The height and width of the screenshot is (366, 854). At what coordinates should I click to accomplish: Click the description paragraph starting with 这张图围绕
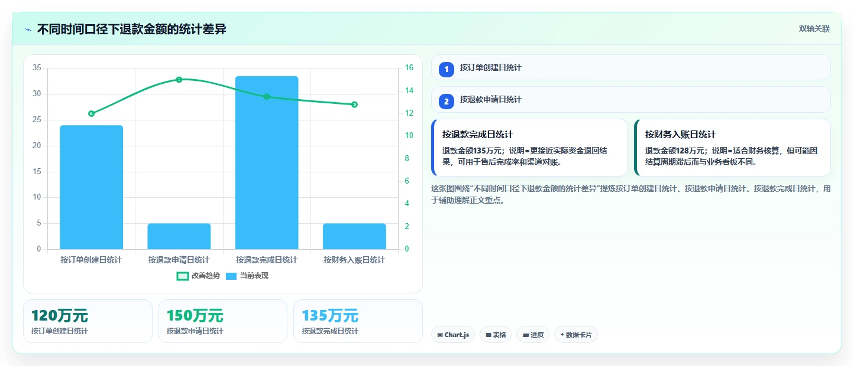coord(631,194)
